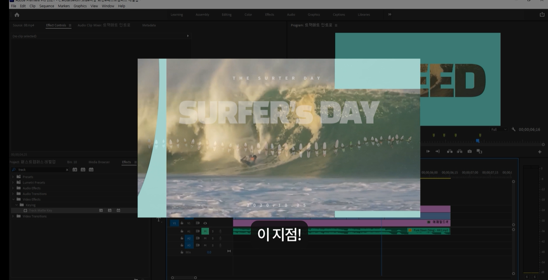The height and width of the screenshot is (280, 548).
Task: Filter by 32-bit Color effects icon
Action: click(x=83, y=170)
